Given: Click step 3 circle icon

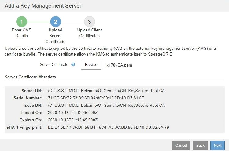Looking at the screenshot, I should click(x=89, y=22).
